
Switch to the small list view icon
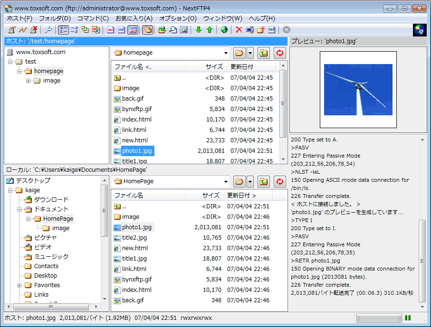click(x=74, y=29)
